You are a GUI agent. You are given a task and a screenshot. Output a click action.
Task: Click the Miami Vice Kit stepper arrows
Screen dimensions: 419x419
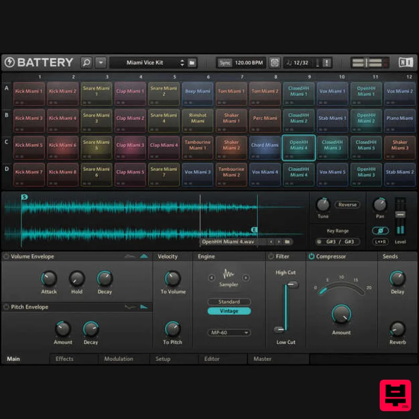tap(182, 62)
